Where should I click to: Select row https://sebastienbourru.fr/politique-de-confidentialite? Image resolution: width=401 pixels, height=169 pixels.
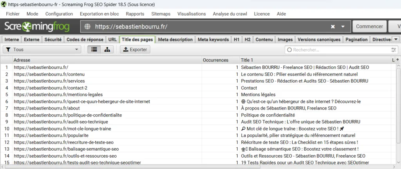click(198, 115)
